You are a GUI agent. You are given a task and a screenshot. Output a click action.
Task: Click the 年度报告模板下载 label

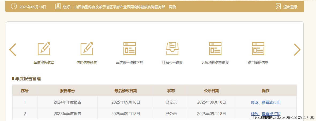tap(130, 63)
